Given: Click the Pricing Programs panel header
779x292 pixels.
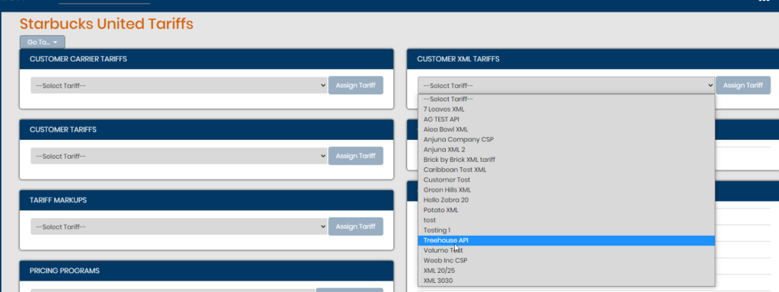Looking at the screenshot, I should 207,271.
